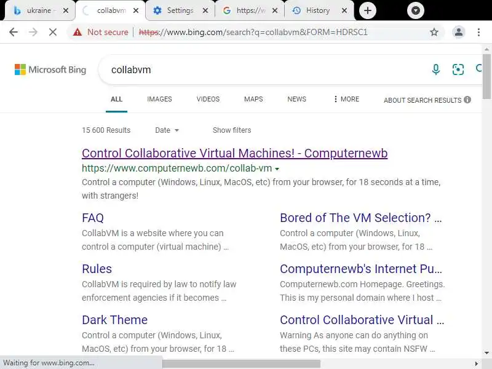This screenshot has height=369, width=492.
Task: Click the info icon beside About Search Results
Action: 467,100
